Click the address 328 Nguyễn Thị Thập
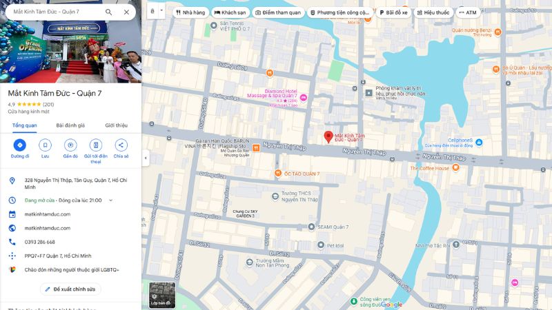The width and height of the screenshot is (552, 310). [70, 183]
